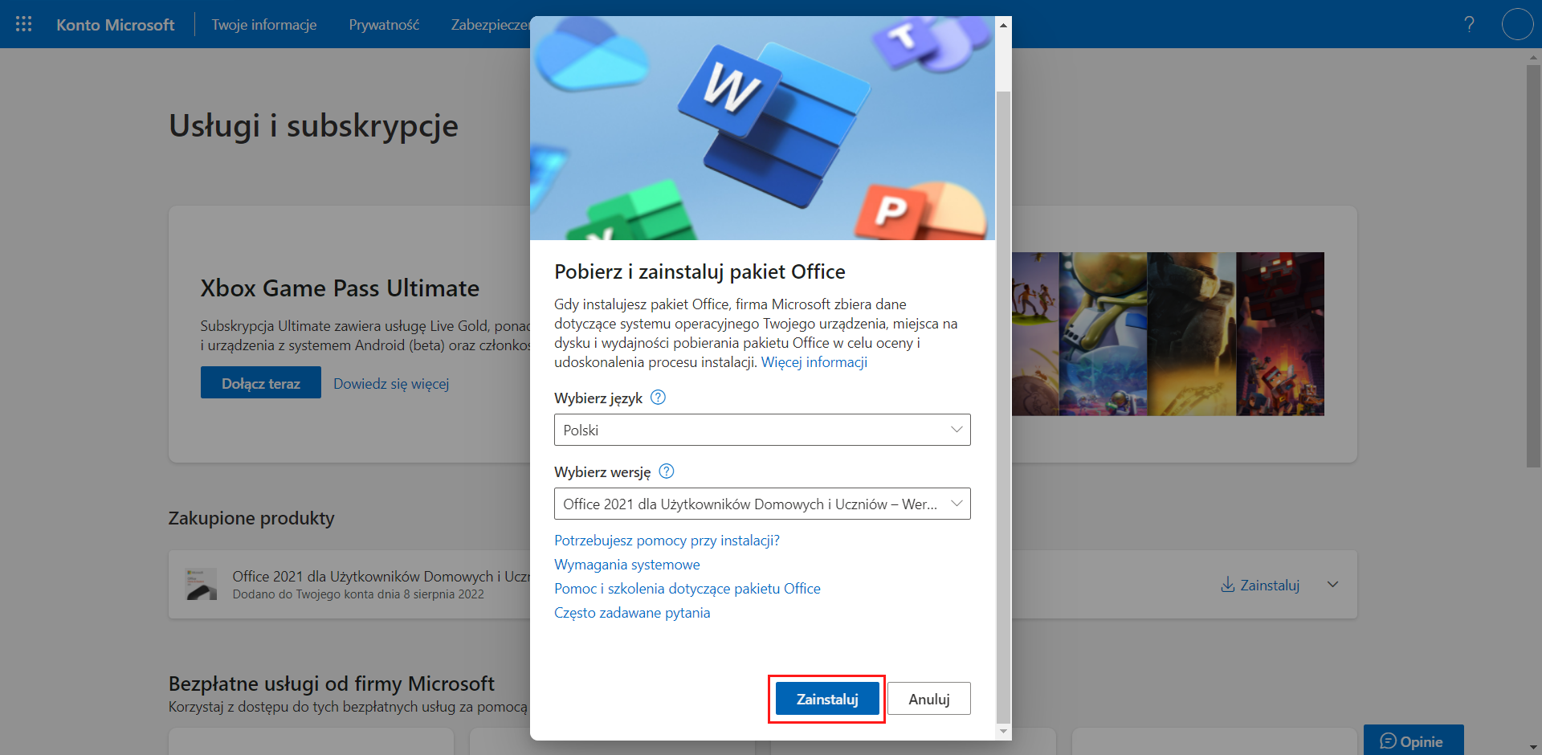Screen dimensions: 1542x755
Task: Click the Opinie feedback button
Action: tap(1413, 741)
